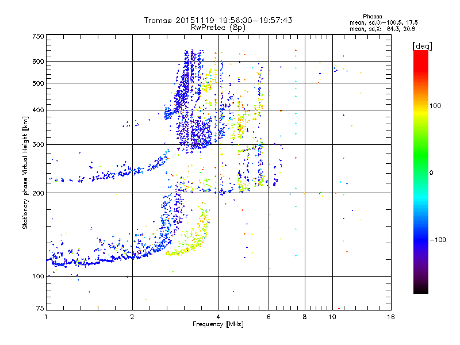This screenshot has height=345, width=460.
Task: Click the 'Frequency [MHz]' axis title
Action: (x=218, y=324)
